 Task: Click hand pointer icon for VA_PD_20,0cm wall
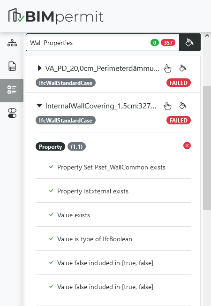167,69
